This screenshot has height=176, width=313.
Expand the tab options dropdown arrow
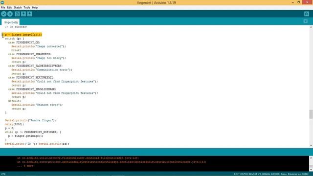pos(305,22)
